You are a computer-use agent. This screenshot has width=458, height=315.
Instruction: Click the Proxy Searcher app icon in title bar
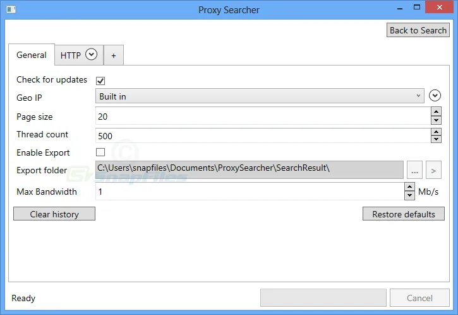[x=11, y=9]
